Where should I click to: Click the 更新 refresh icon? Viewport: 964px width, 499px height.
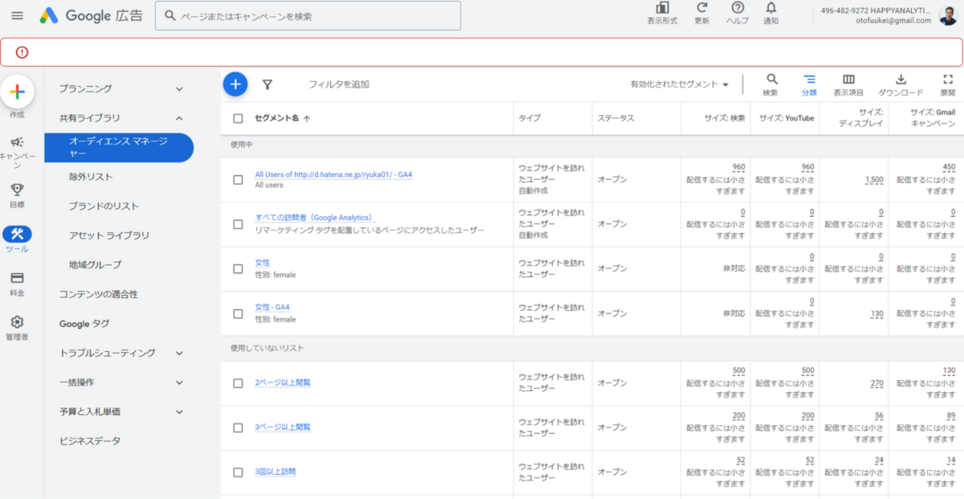(x=701, y=8)
